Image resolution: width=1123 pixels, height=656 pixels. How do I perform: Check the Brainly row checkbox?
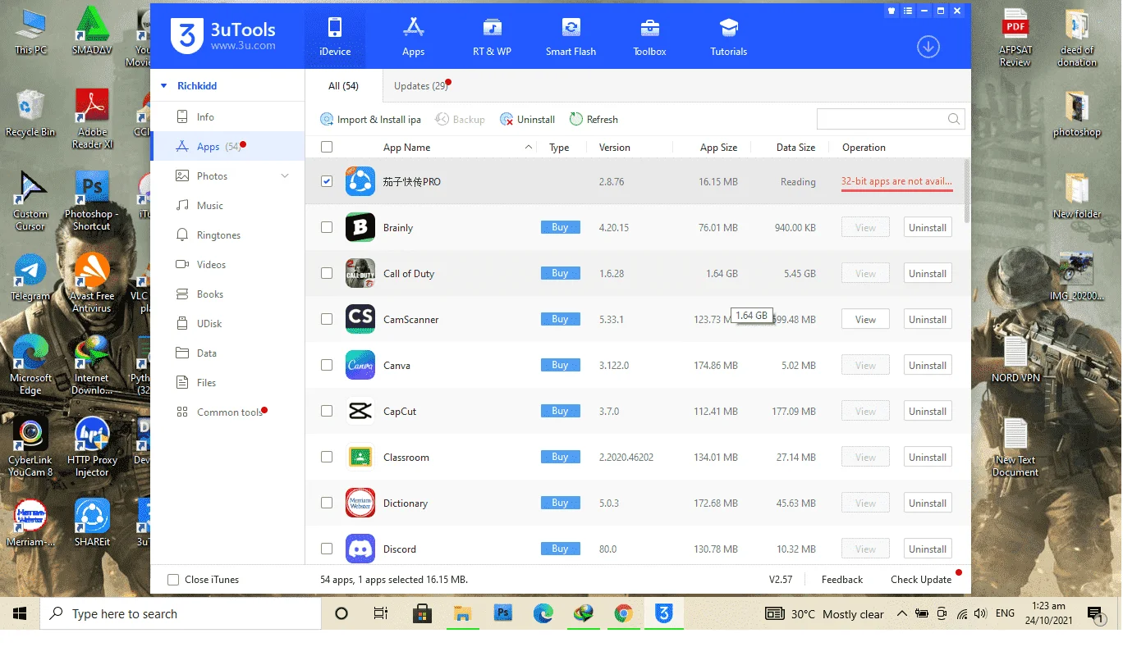pos(327,227)
